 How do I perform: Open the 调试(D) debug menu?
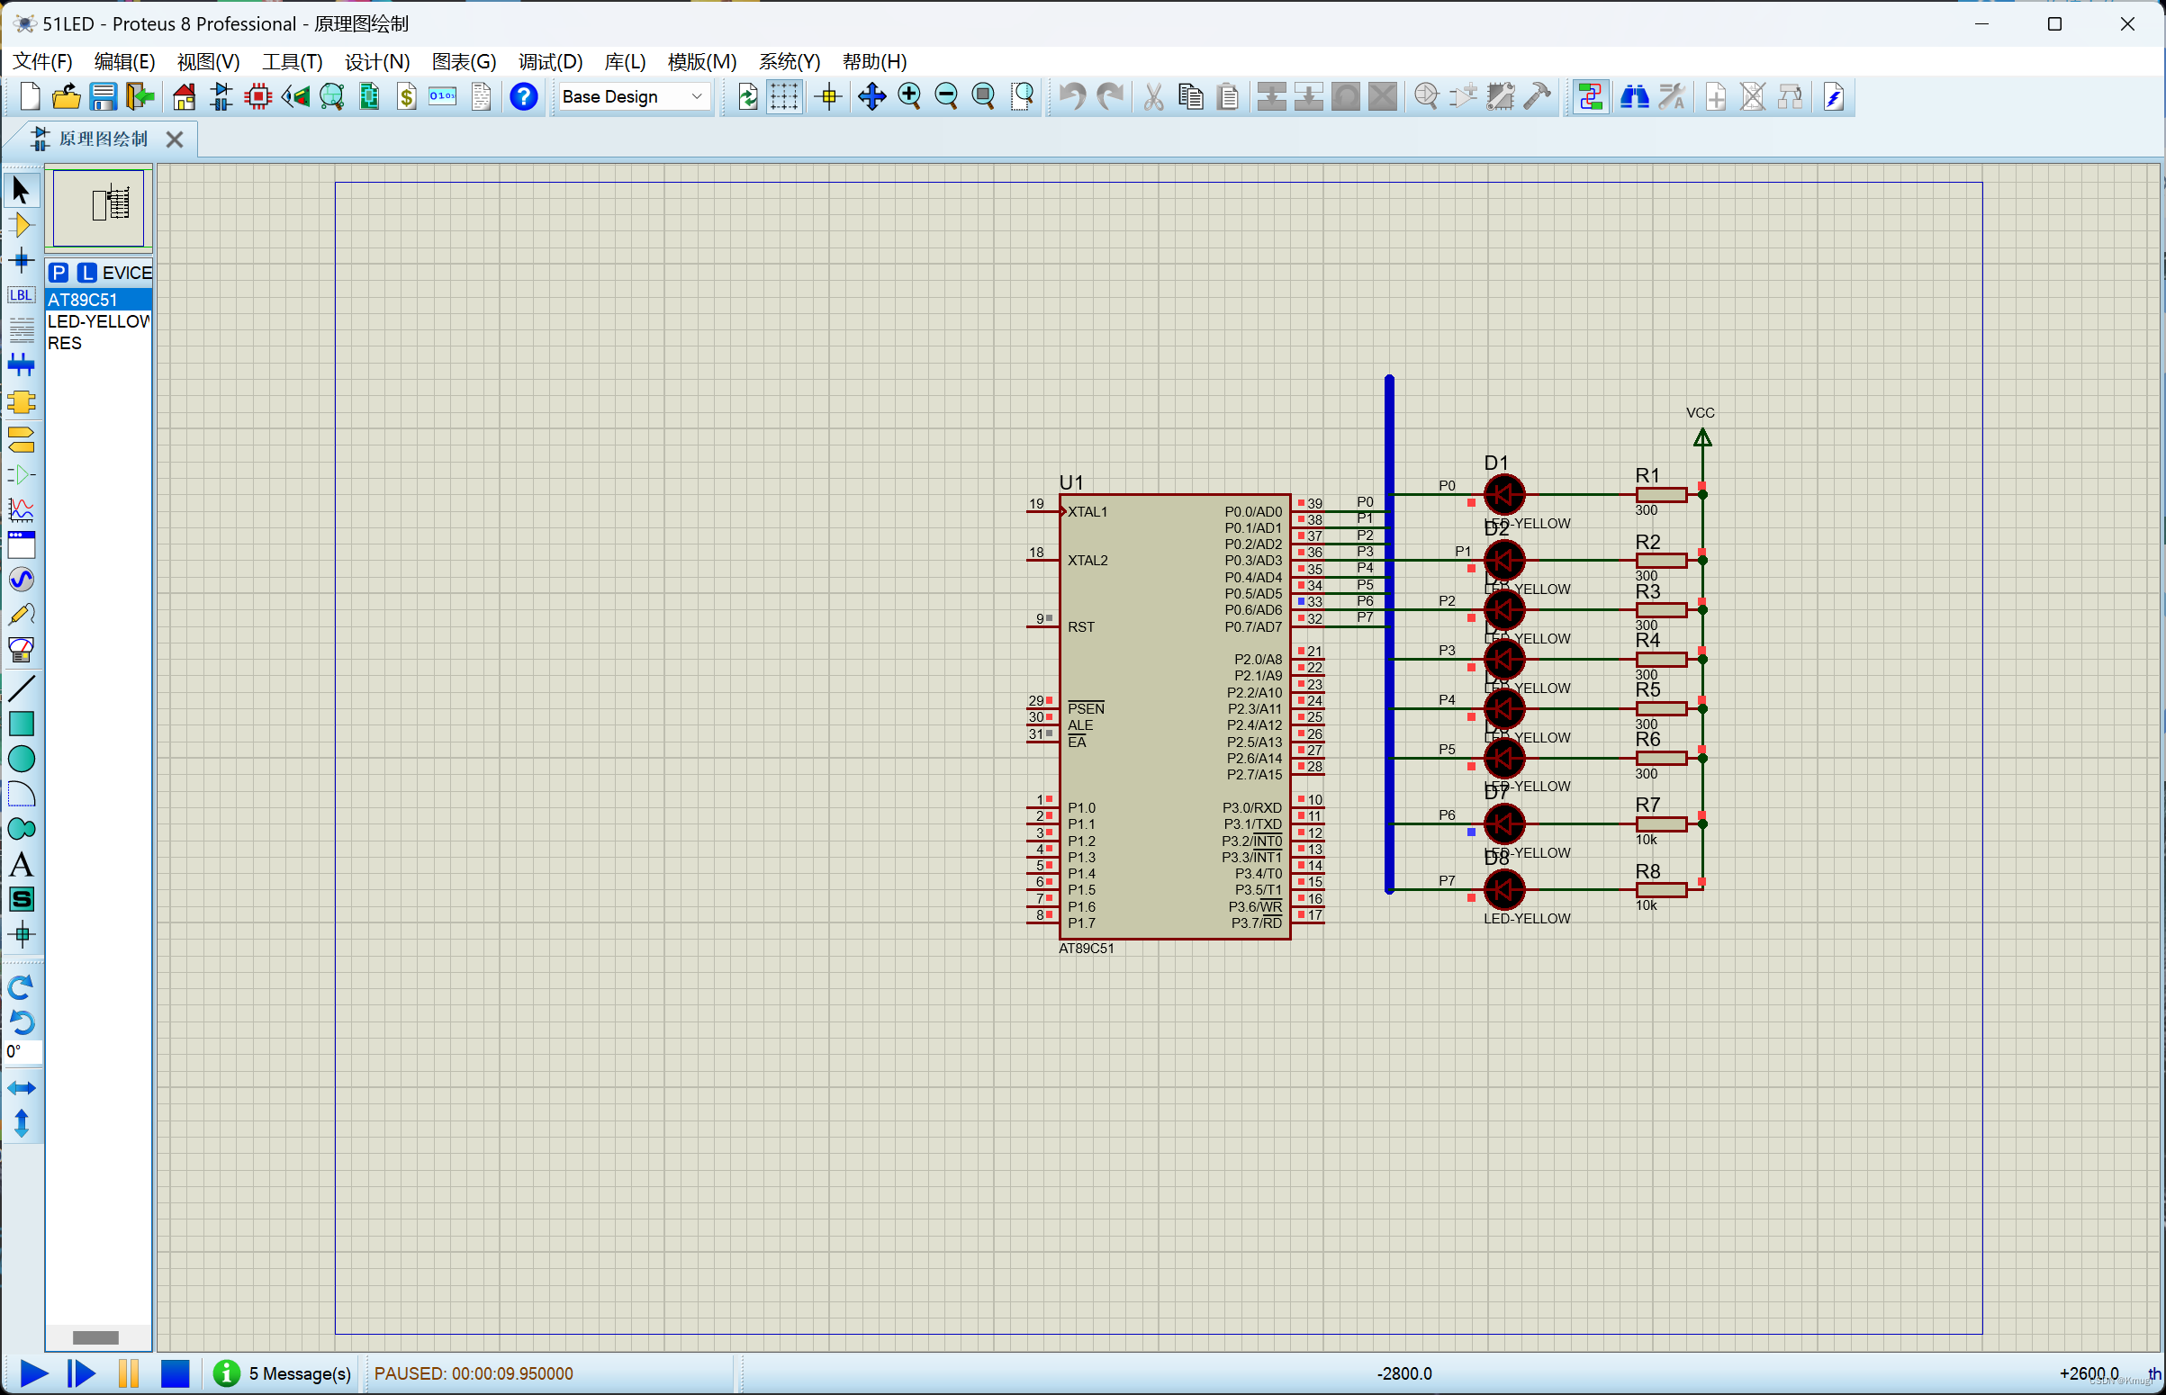pyautogui.click(x=550, y=61)
